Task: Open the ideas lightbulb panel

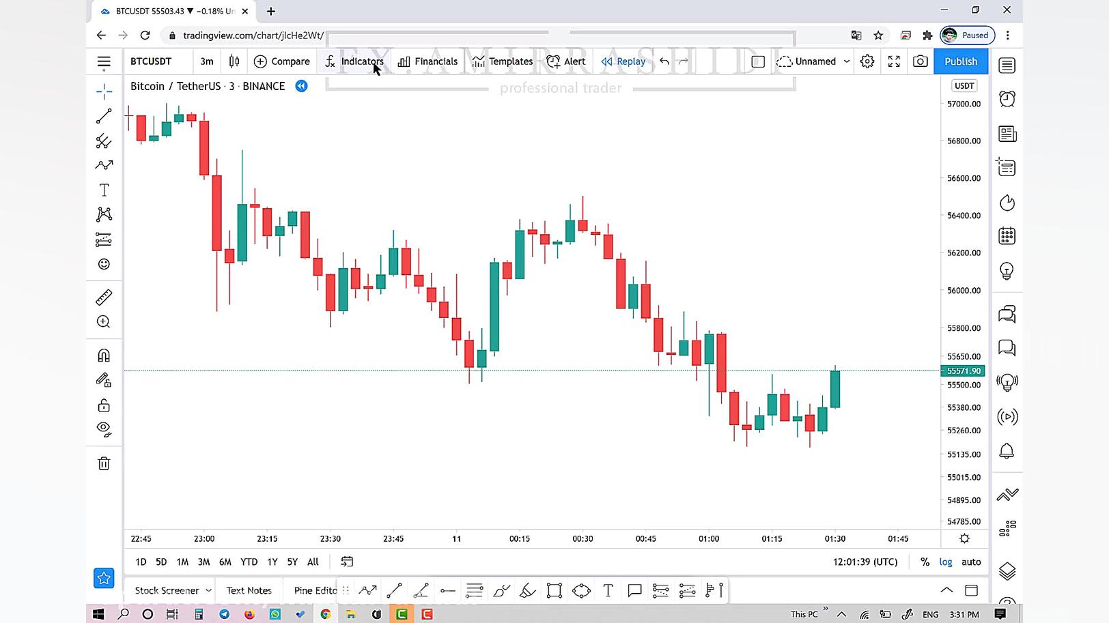Action: coord(1007,271)
